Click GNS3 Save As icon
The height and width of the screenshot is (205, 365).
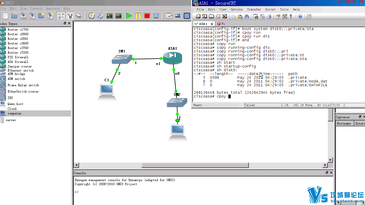pos(32,16)
